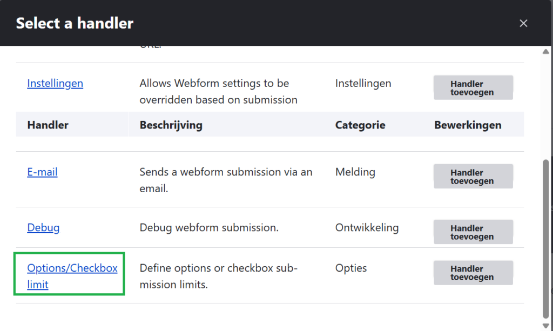Click the Ontwikkeling category cell
The image size is (553, 331).
click(367, 227)
